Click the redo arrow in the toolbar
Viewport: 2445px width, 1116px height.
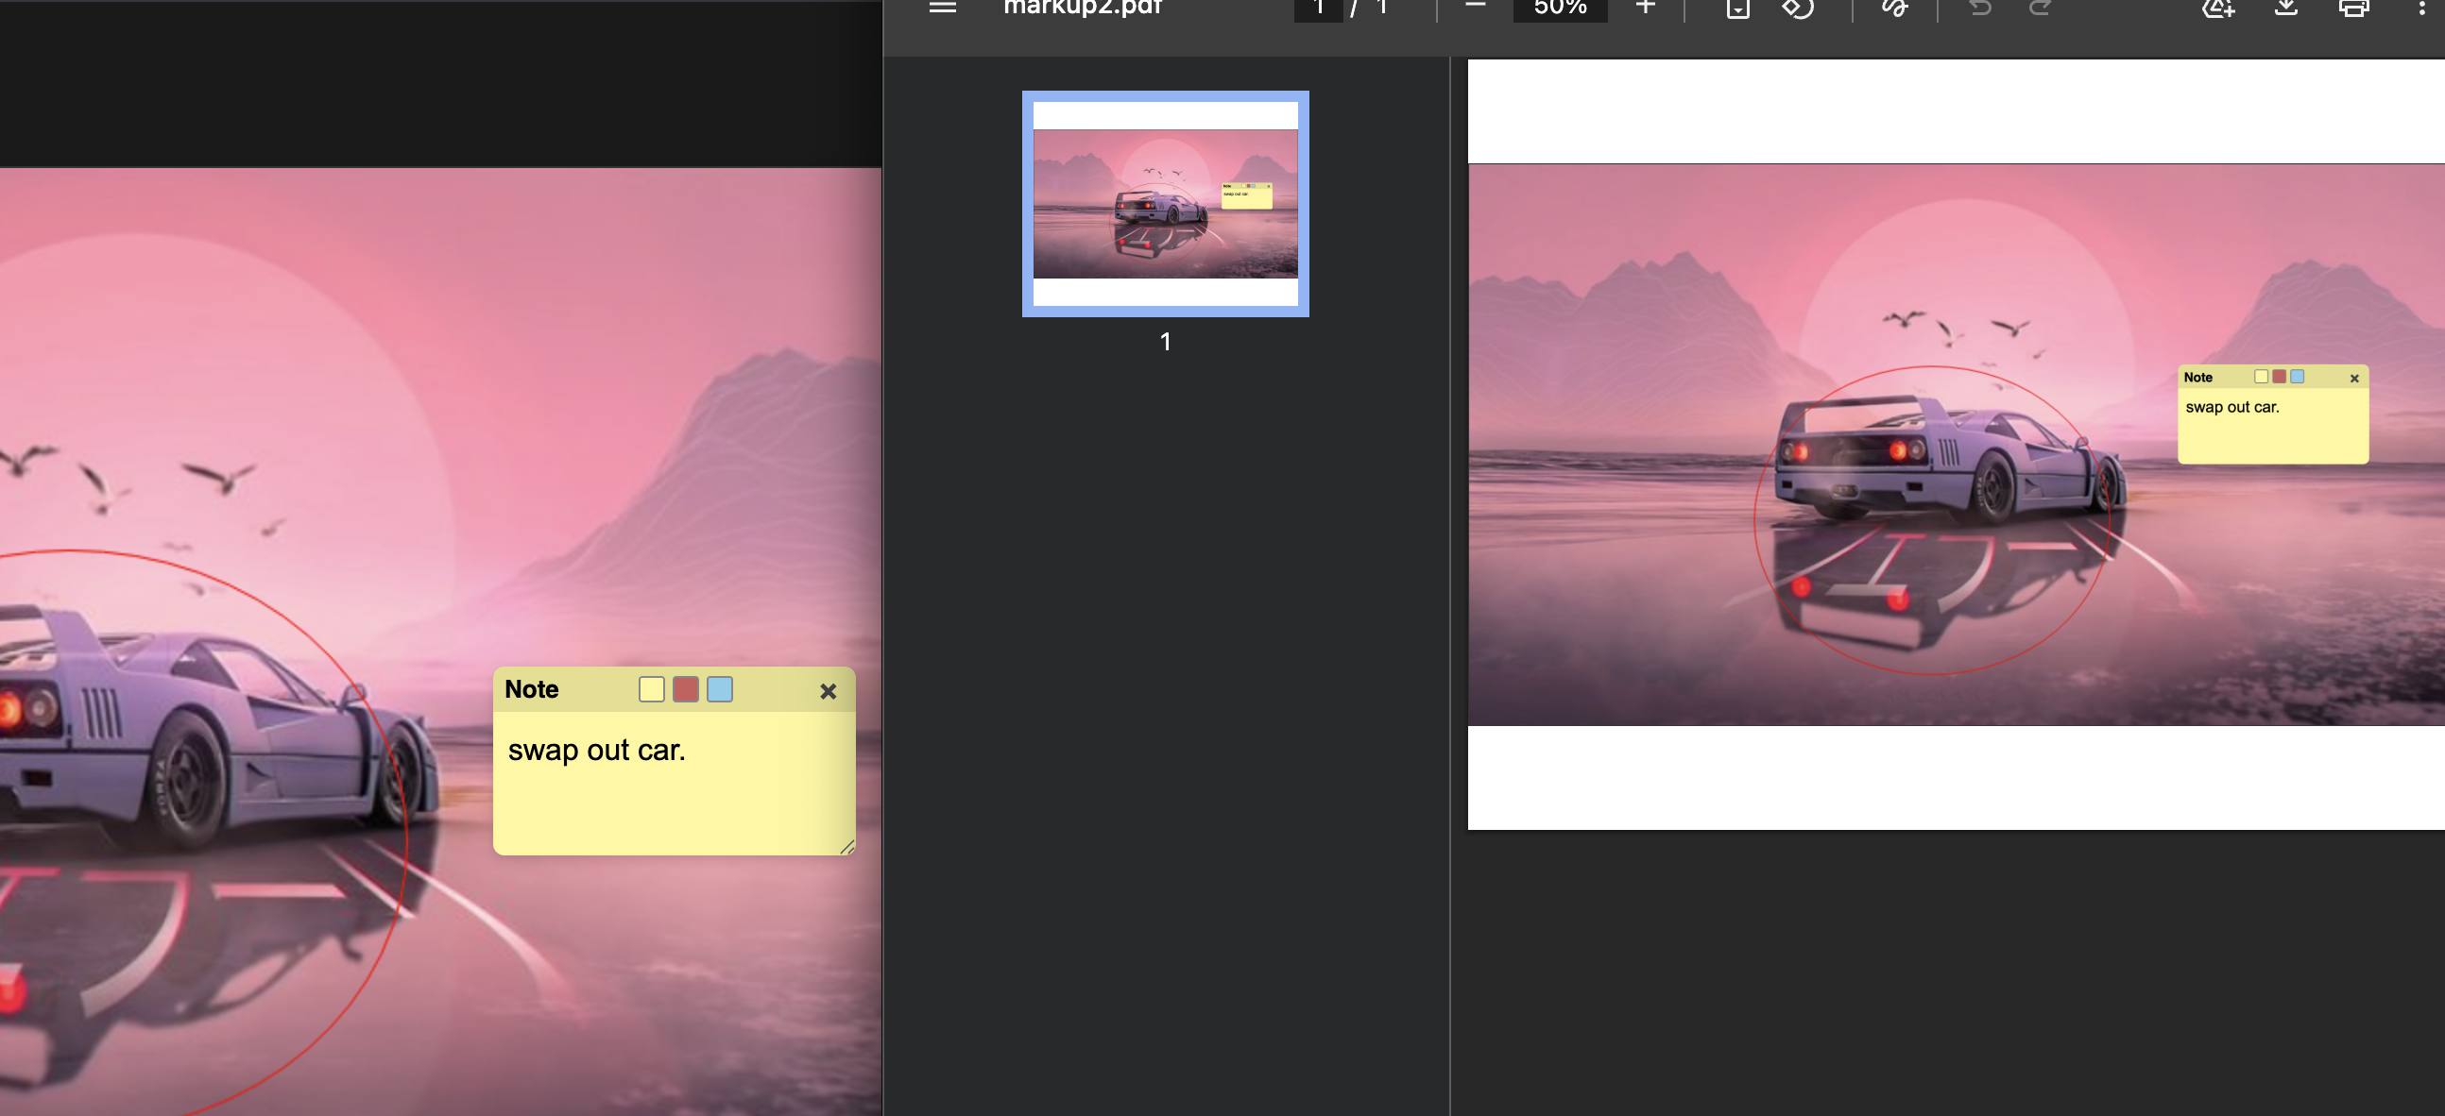tap(2040, 8)
